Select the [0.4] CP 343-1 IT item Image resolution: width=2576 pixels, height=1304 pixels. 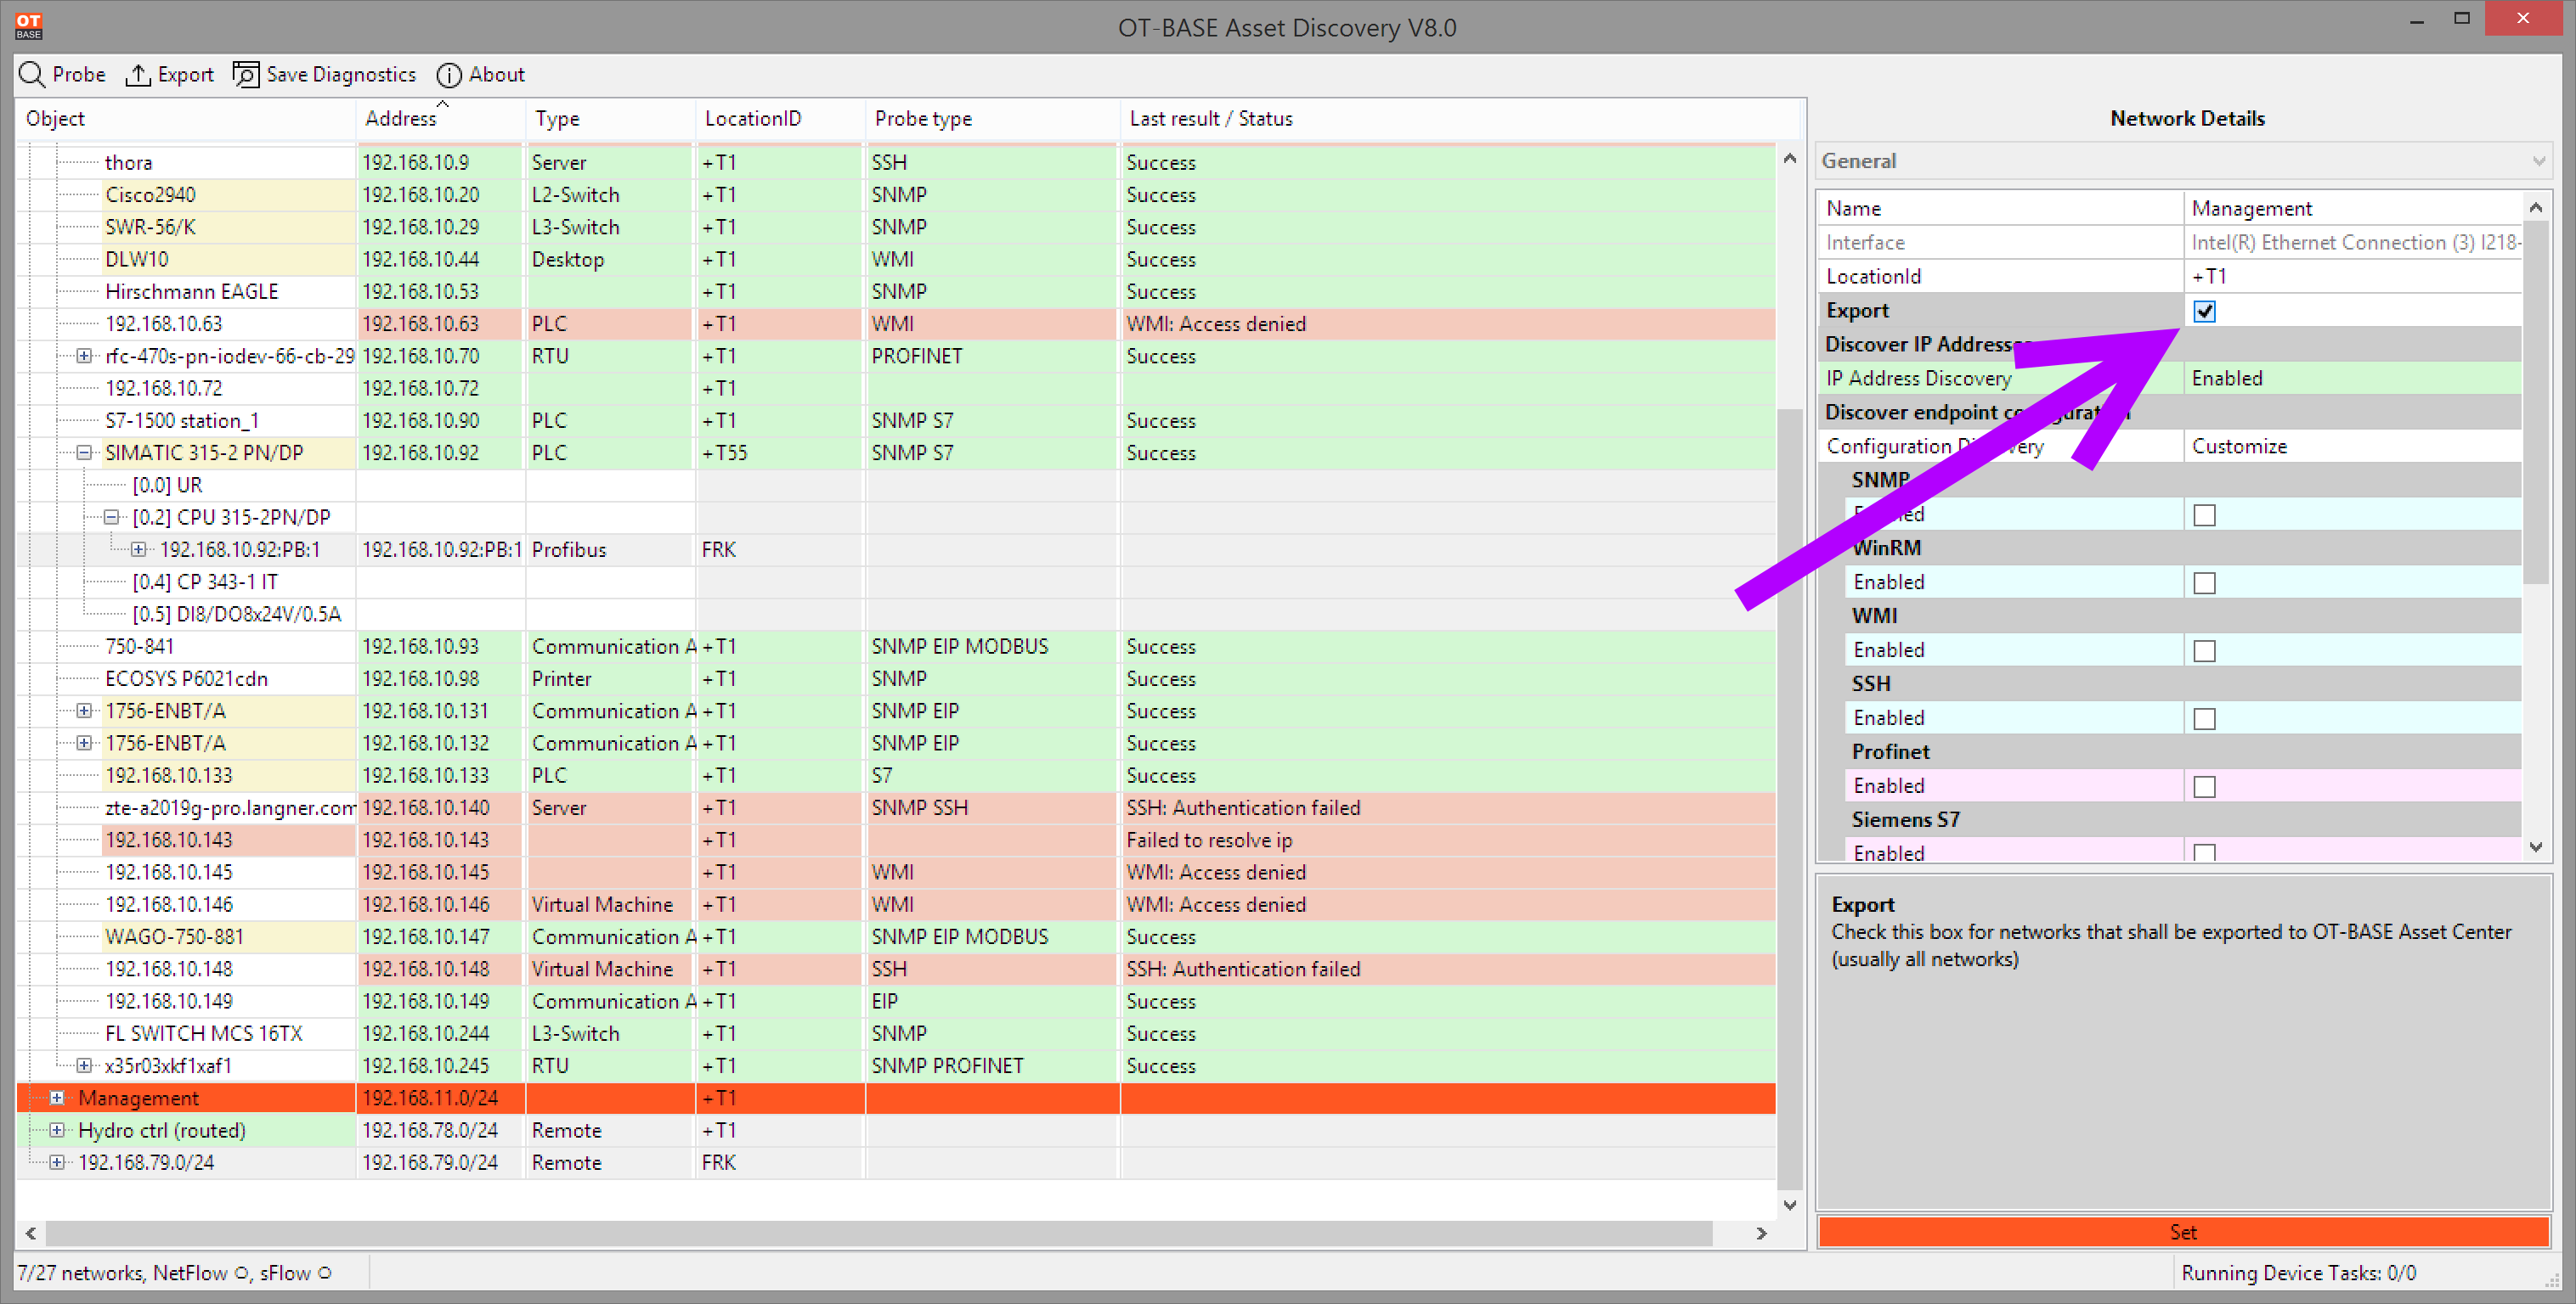click(x=204, y=582)
